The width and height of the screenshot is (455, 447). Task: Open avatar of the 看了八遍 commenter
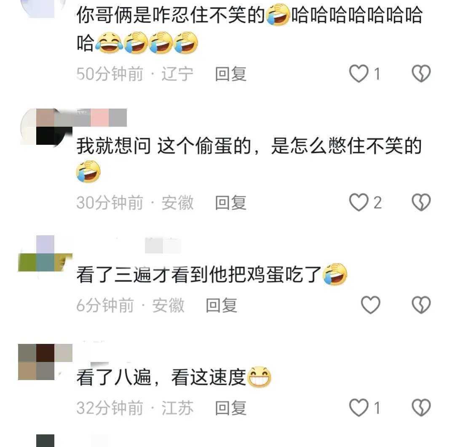tap(45, 362)
